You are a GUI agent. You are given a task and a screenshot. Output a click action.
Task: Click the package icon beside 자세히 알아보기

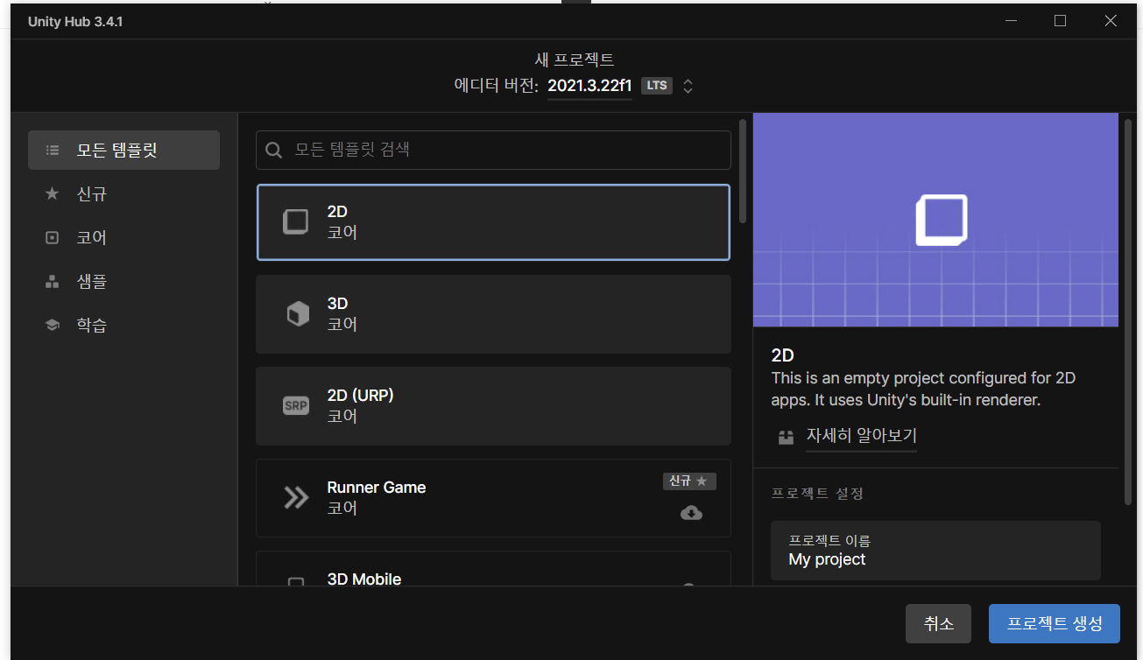click(786, 436)
